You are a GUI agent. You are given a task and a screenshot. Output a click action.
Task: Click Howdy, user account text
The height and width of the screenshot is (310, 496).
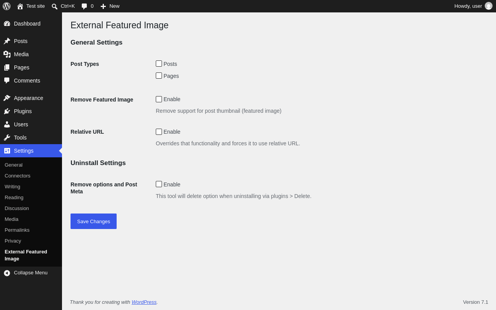click(x=468, y=6)
